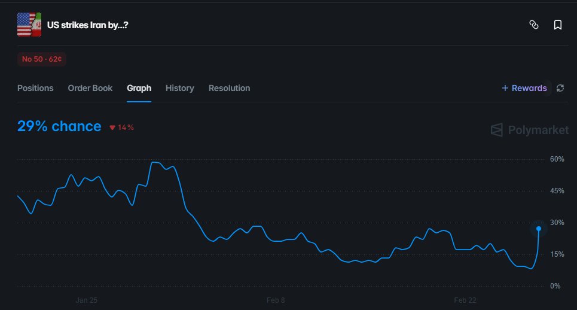Bookmark this market
577x310 pixels.
coord(557,25)
